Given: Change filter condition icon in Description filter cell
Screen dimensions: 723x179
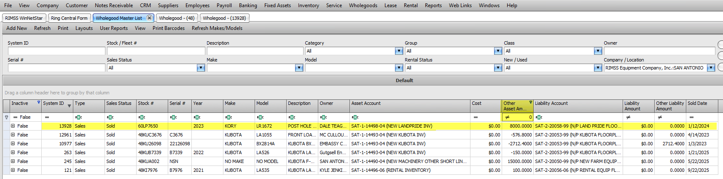Looking at the screenshot, I should pos(292,118).
